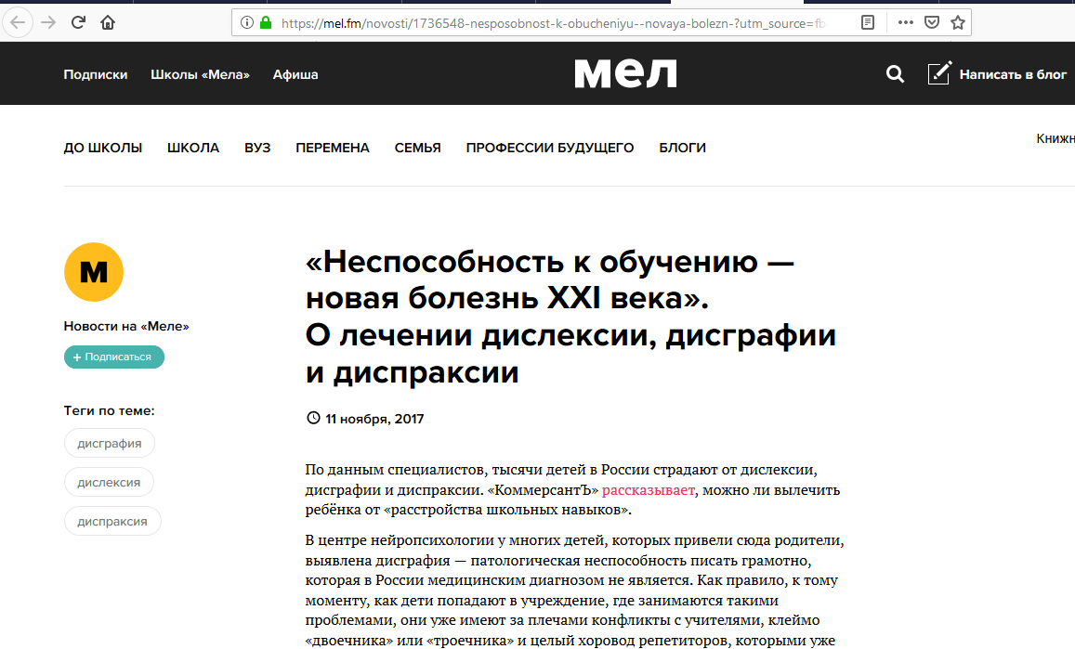Select the «ПРОФЕССИИ БУДУЩЕГО» category
1075x649 pixels.
550,148
